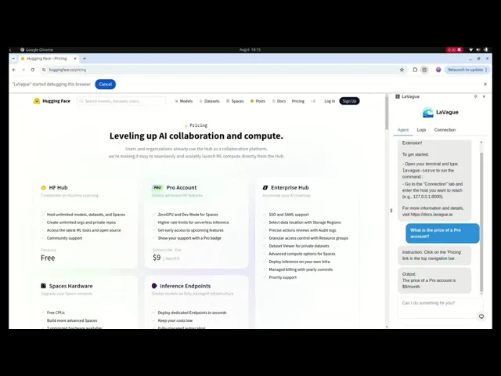Click the Inference Endpoints icon
This screenshot has width=501, height=376.
(154, 286)
